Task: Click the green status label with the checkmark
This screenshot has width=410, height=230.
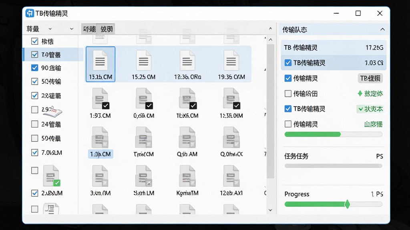Action: tap(370, 109)
